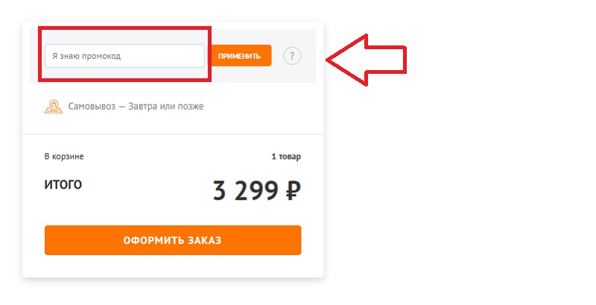Viewport: 596px width, 305px height.
Task: Click the self-pickup location pin icon
Action: pyautogui.click(x=52, y=107)
